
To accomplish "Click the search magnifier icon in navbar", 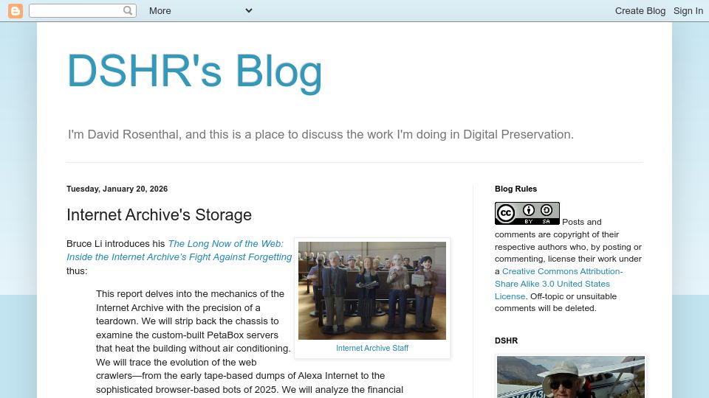I will [x=128, y=10].
